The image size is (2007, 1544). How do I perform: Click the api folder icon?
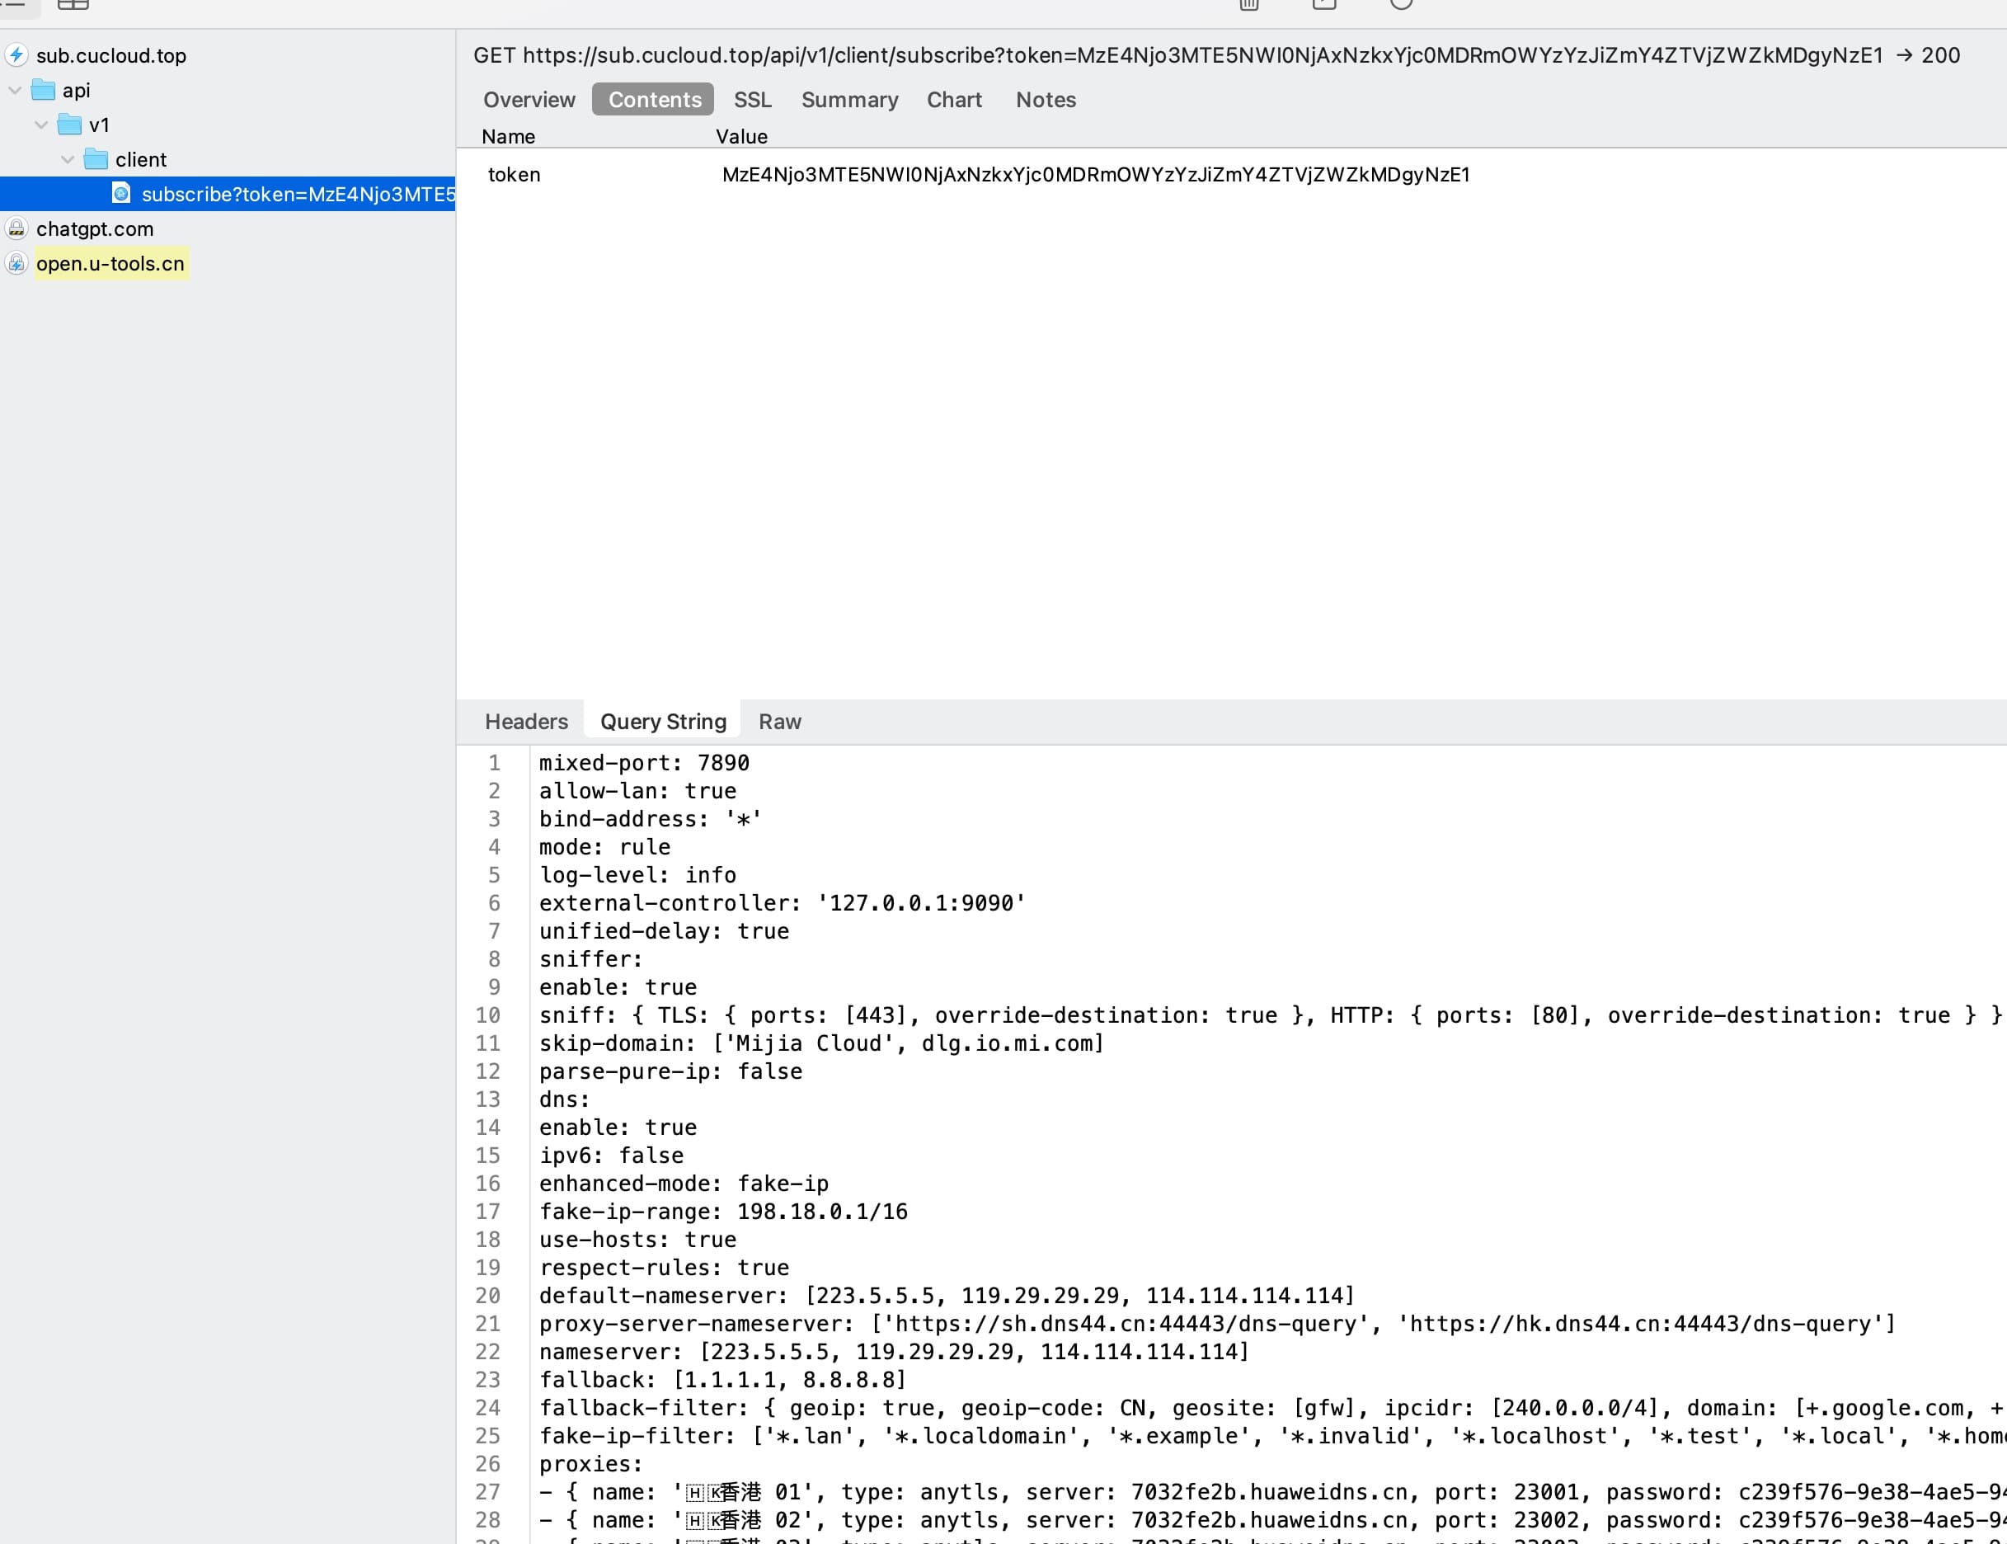point(43,90)
